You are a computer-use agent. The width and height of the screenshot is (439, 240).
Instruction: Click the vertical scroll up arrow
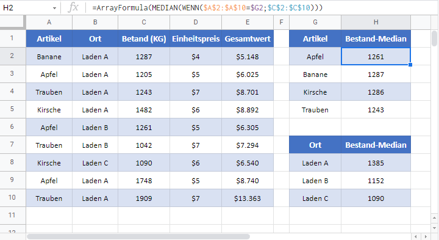pos(434,218)
